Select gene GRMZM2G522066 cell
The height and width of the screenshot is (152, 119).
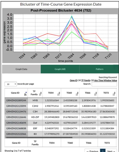coord(16,134)
